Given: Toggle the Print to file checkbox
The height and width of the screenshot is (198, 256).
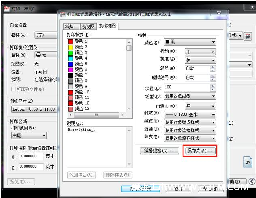Looking at the screenshot, I should [14, 89].
